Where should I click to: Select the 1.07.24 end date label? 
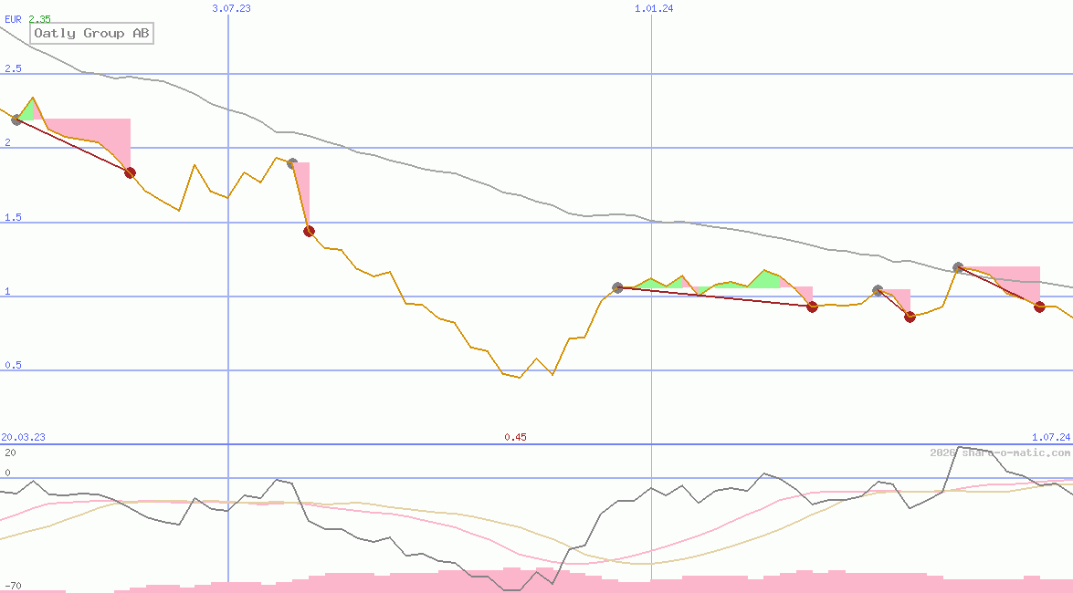click(1050, 437)
